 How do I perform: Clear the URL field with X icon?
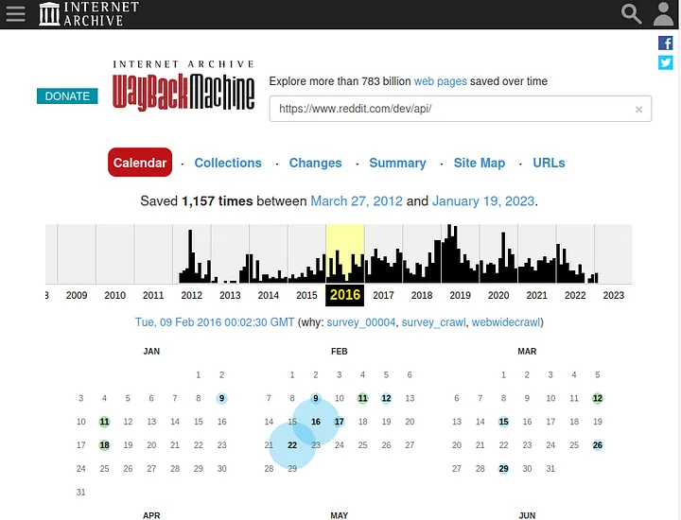click(638, 110)
